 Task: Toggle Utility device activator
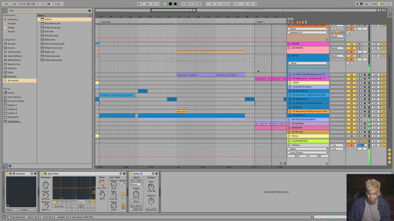pos(131,174)
